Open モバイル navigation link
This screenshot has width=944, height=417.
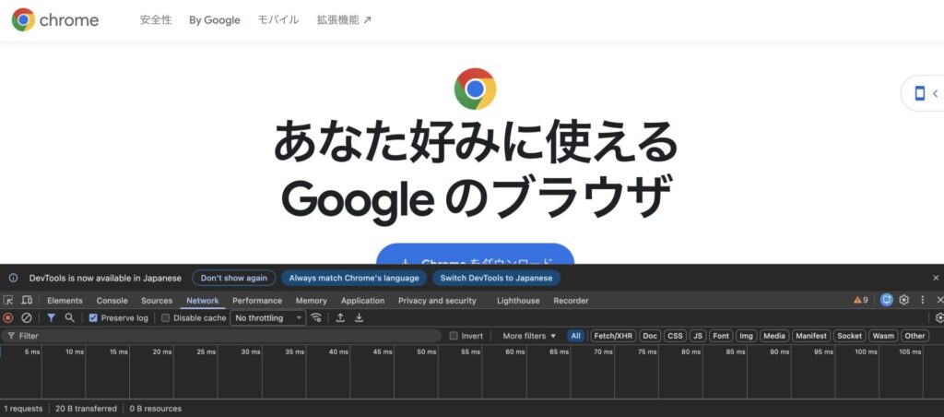pyautogui.click(x=278, y=20)
